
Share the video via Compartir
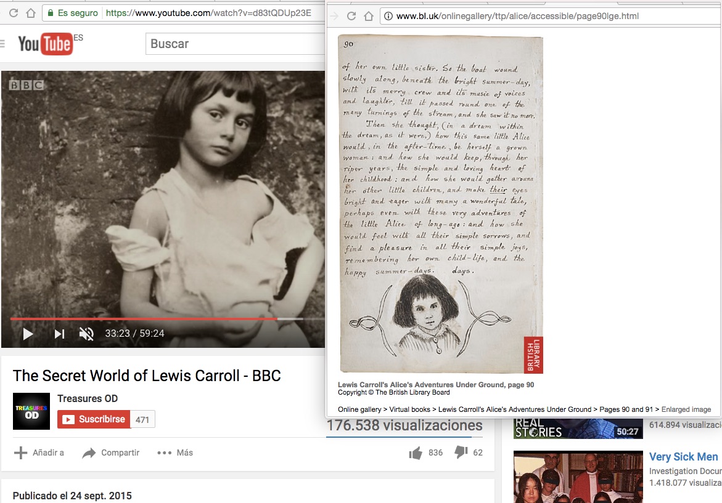tap(111, 453)
